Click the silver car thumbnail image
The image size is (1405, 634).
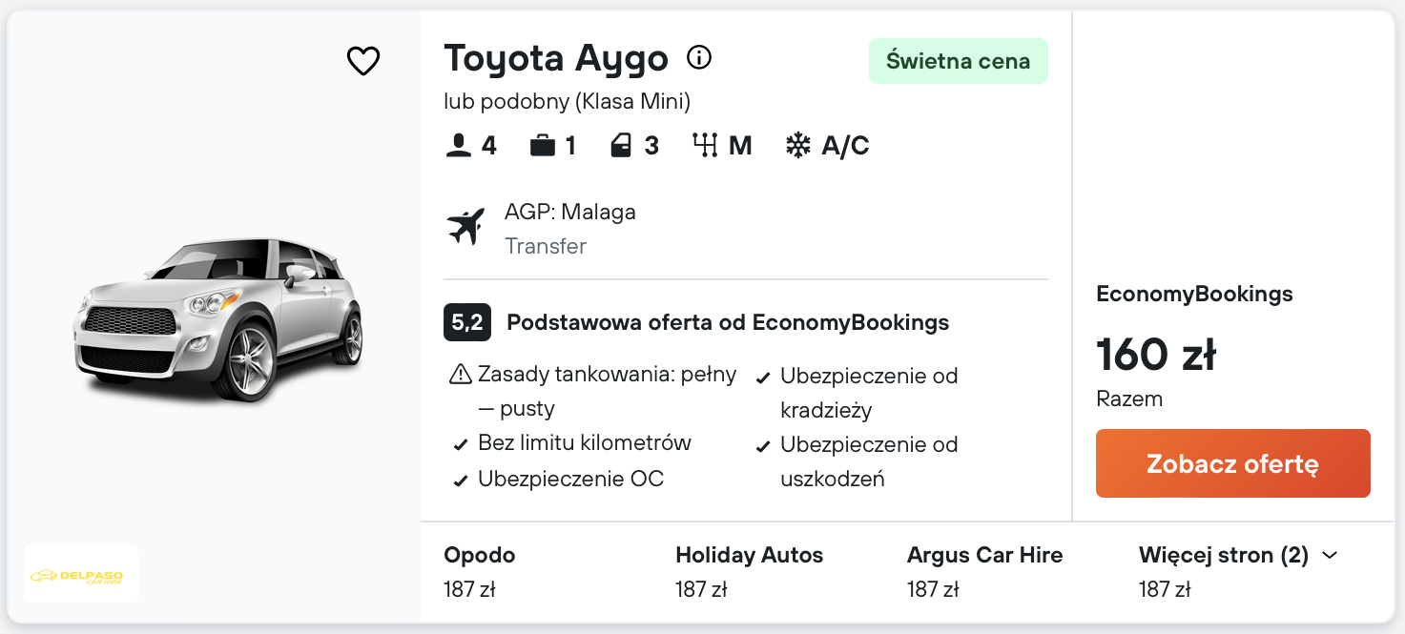pyautogui.click(x=218, y=317)
